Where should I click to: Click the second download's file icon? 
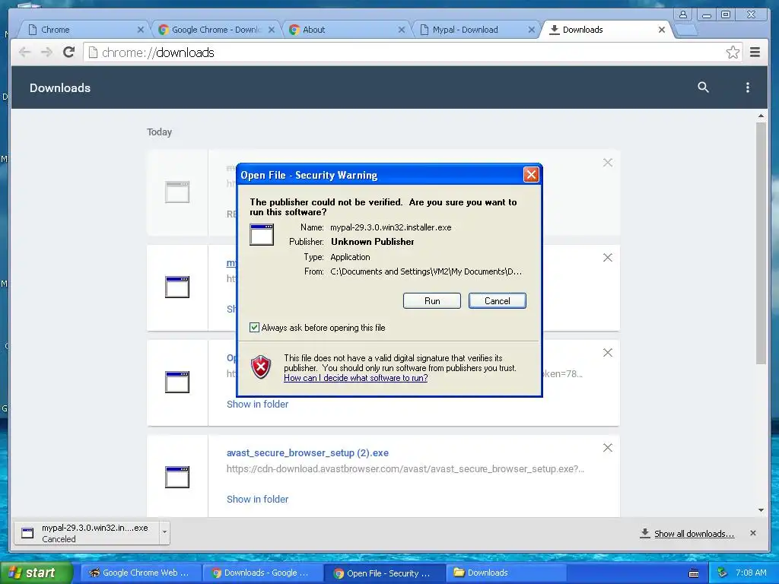coord(177,287)
